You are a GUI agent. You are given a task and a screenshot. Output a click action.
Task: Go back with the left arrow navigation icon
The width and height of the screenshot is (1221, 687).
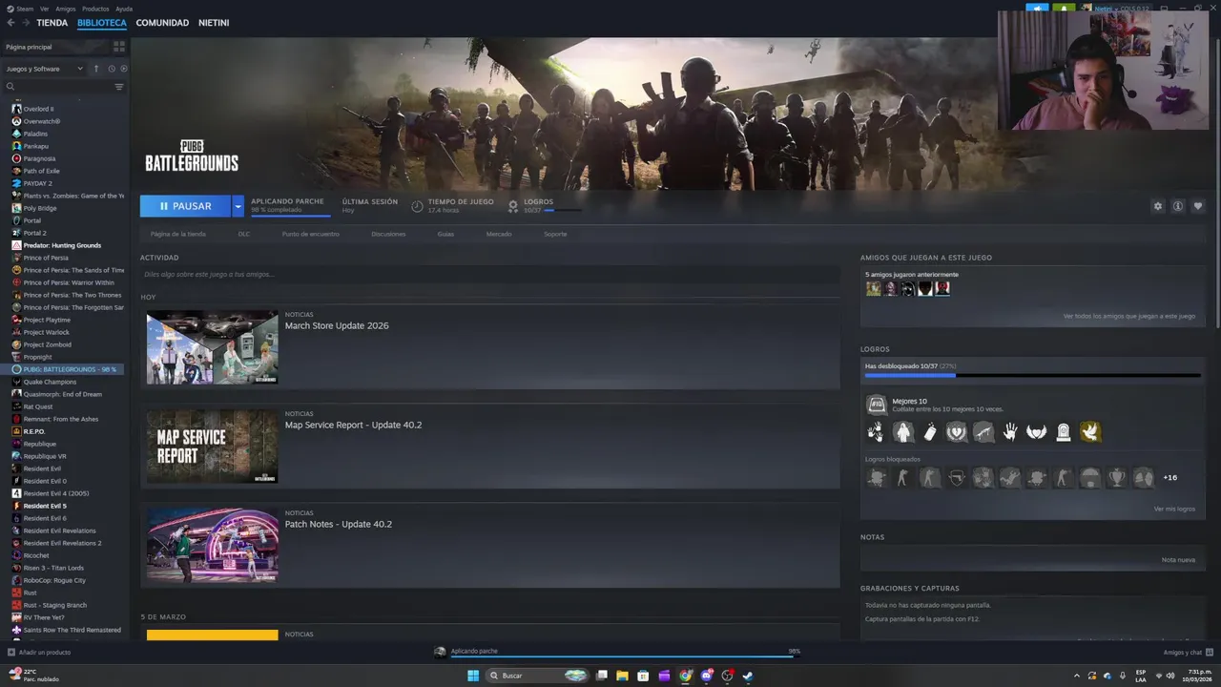[x=10, y=22]
